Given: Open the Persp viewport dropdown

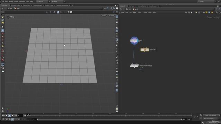Looking at the screenshot, I should [x=104, y=15].
